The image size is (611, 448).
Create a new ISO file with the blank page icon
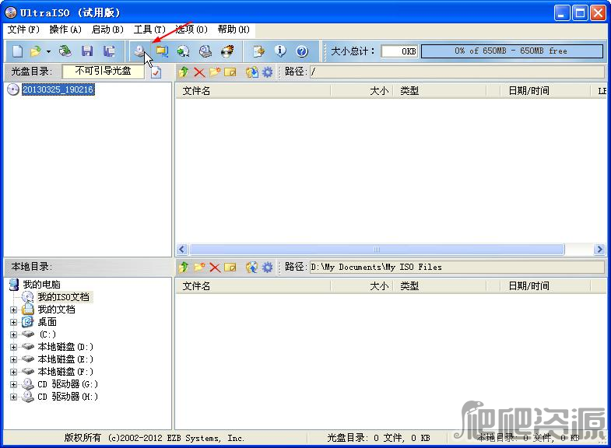17,51
